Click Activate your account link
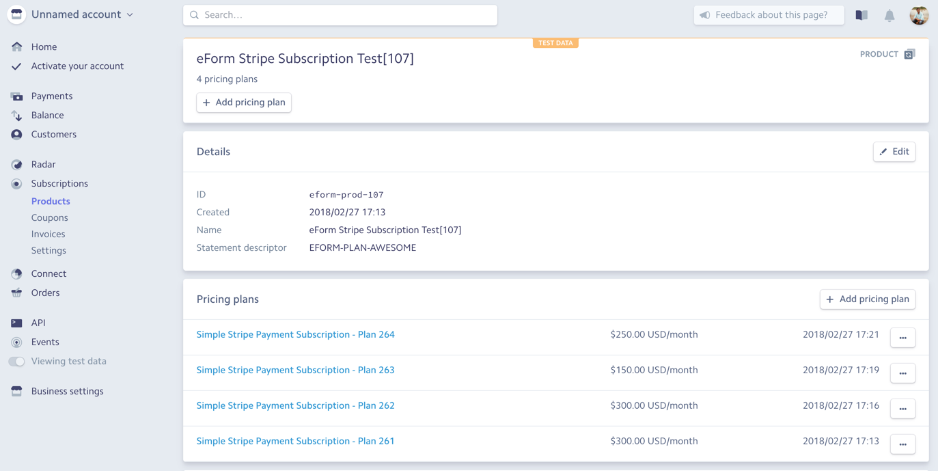Image resolution: width=938 pixels, height=471 pixels. pyautogui.click(x=77, y=66)
